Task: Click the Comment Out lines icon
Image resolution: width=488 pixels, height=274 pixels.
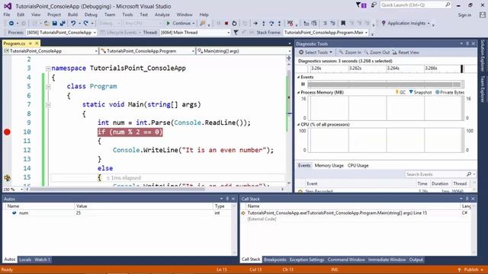Action: [325, 24]
